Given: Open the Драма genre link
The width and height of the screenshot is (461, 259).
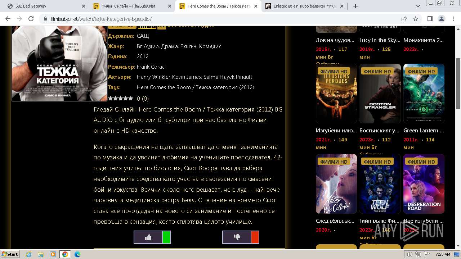Looking at the screenshot, I should [x=169, y=46].
